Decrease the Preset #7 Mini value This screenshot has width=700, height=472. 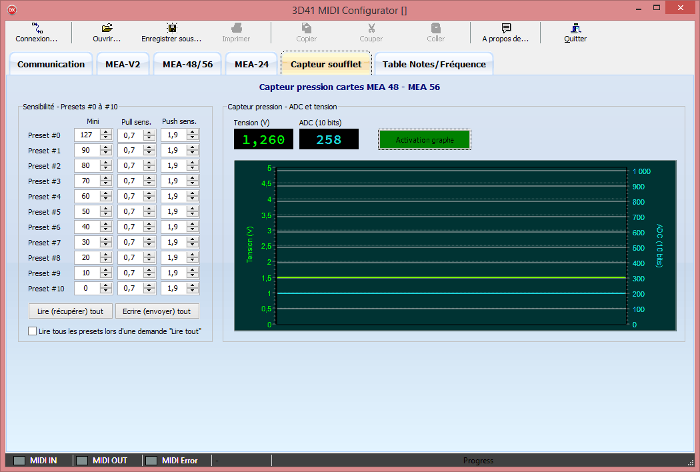(106, 245)
